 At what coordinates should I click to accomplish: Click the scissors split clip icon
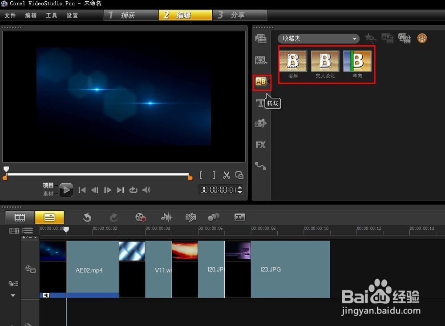227,175
